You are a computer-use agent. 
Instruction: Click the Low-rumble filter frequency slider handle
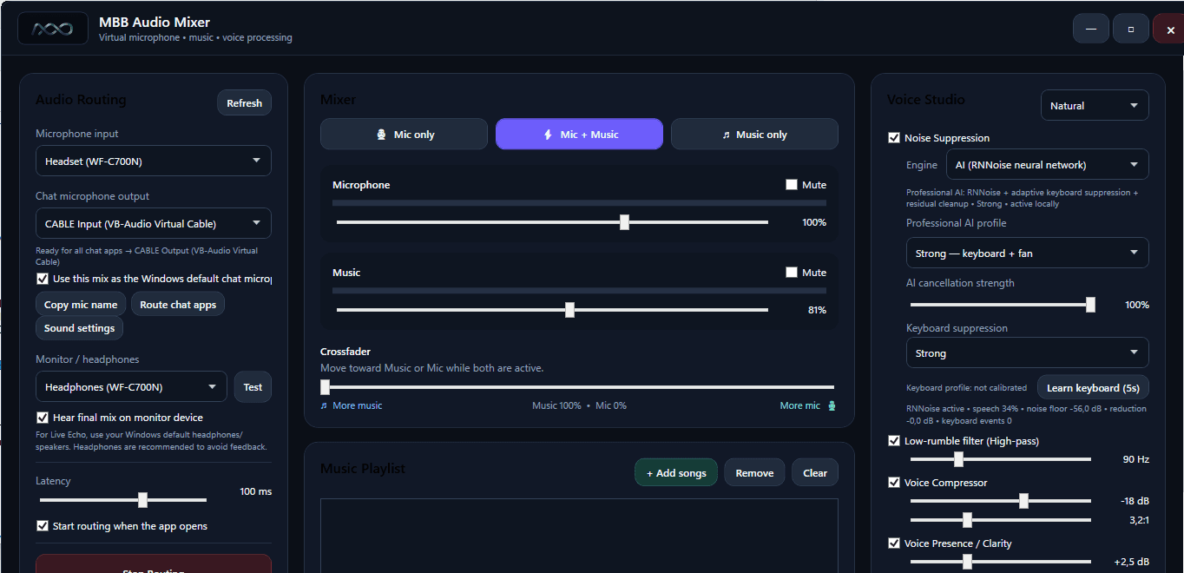(x=958, y=459)
